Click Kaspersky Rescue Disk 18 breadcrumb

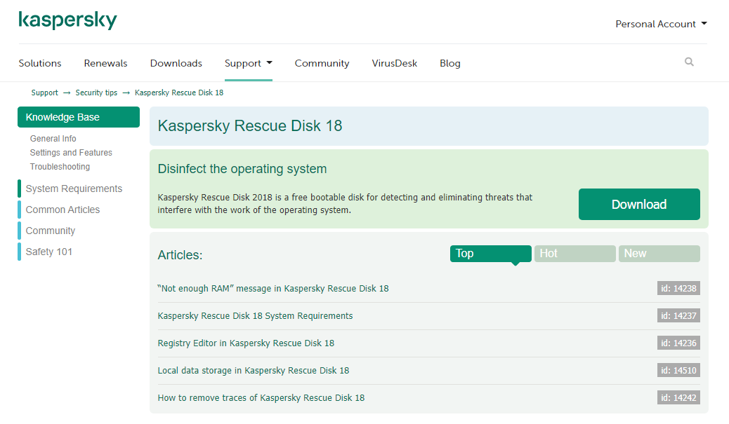pyautogui.click(x=179, y=93)
